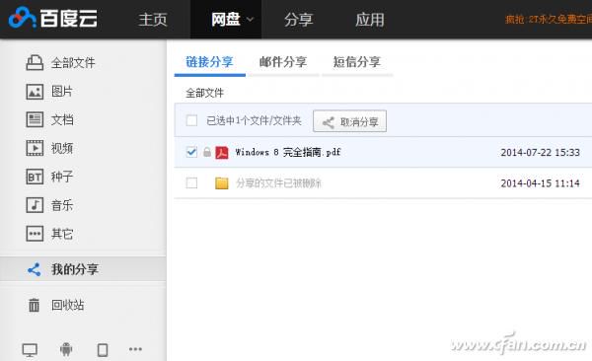This screenshot has height=361, width=592.
Task: Select the 音乐 sidebar label
Action: (62, 205)
